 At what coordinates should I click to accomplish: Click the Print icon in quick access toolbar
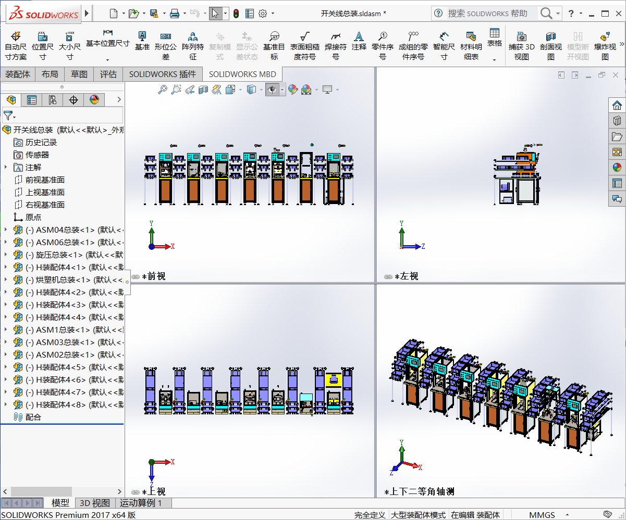[x=175, y=14]
